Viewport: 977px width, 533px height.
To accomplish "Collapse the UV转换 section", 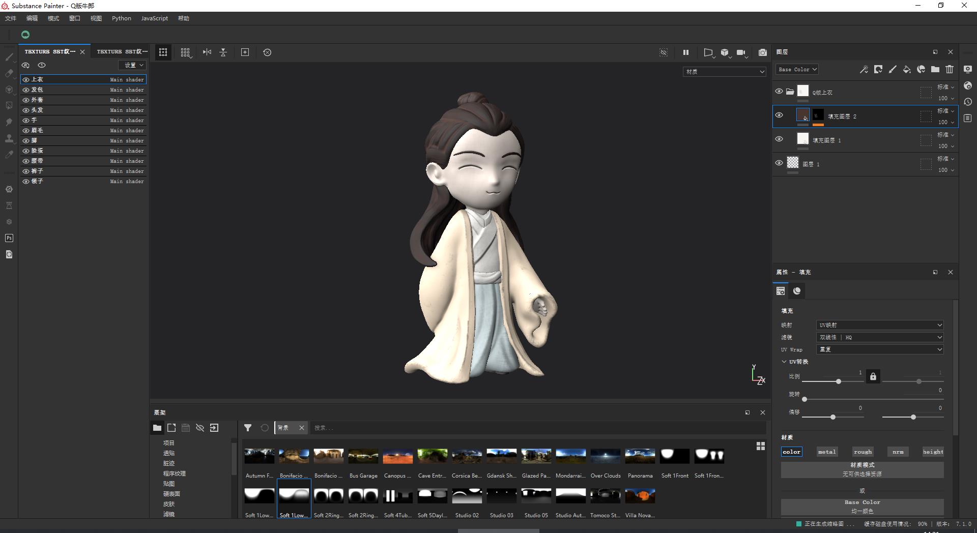I will 784,362.
